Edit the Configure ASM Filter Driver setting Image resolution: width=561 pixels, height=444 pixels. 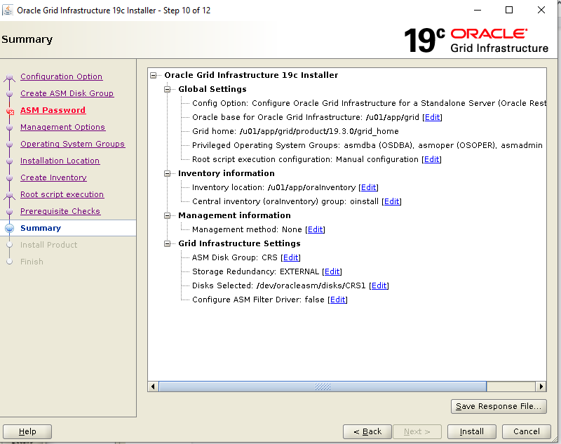click(338, 300)
